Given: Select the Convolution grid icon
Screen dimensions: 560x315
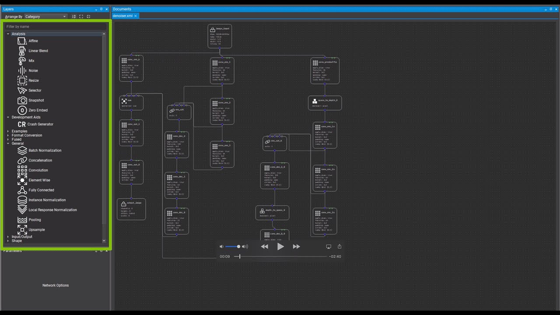Looking at the screenshot, I should 22,170.
